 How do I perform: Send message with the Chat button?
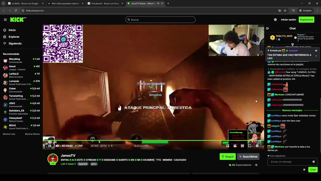(x=313, y=170)
